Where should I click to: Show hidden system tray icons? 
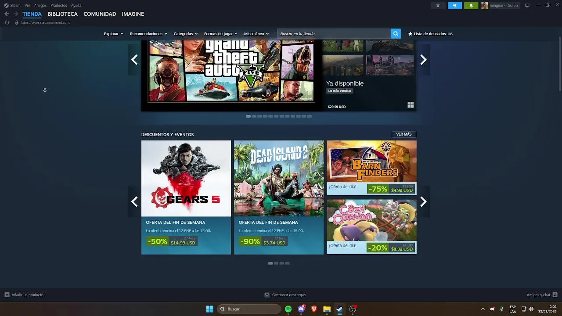pos(483,309)
